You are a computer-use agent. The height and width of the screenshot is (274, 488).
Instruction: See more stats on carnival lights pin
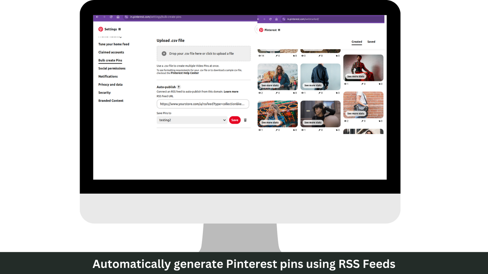[x=270, y=123]
